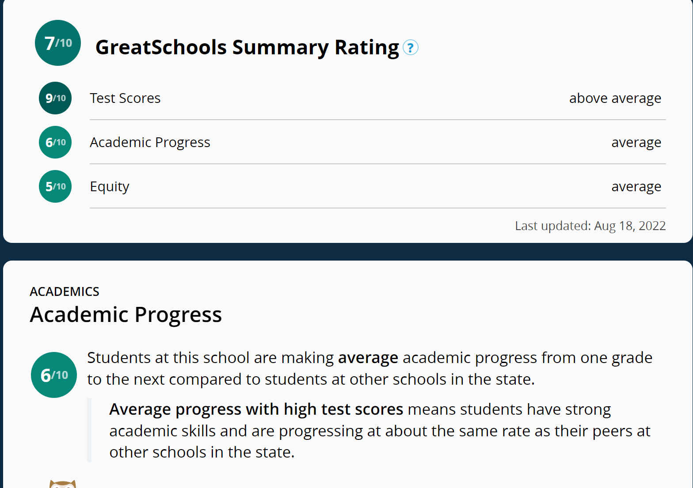Click the help question mark icon

[x=411, y=47]
